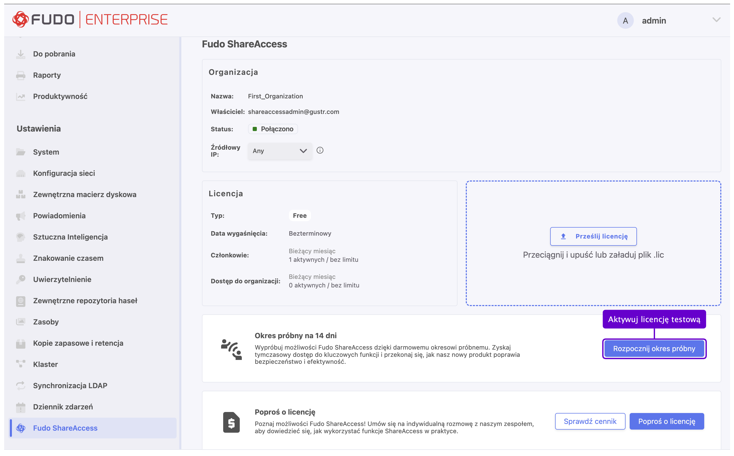The image size is (734, 456).
Task: Click the Połączono status badge
Action: pos(273,129)
